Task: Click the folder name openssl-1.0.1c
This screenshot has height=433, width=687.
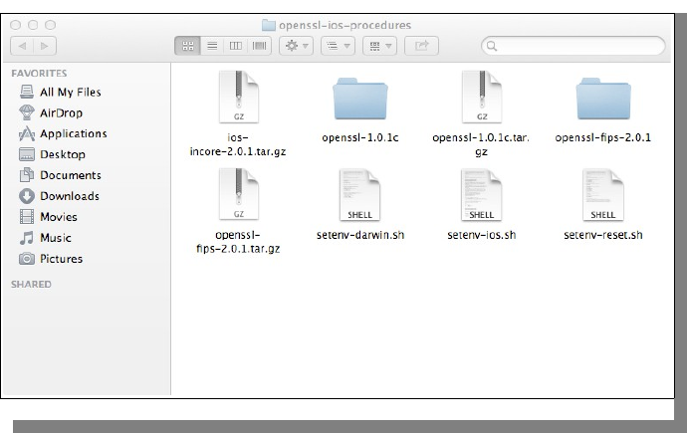Action: [x=360, y=138]
